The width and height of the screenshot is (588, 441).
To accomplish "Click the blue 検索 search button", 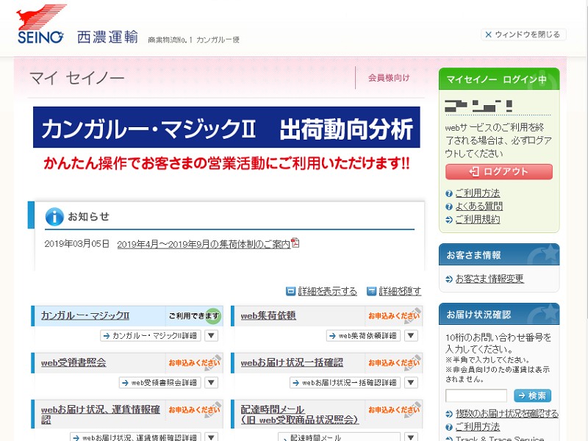I will (x=532, y=395).
